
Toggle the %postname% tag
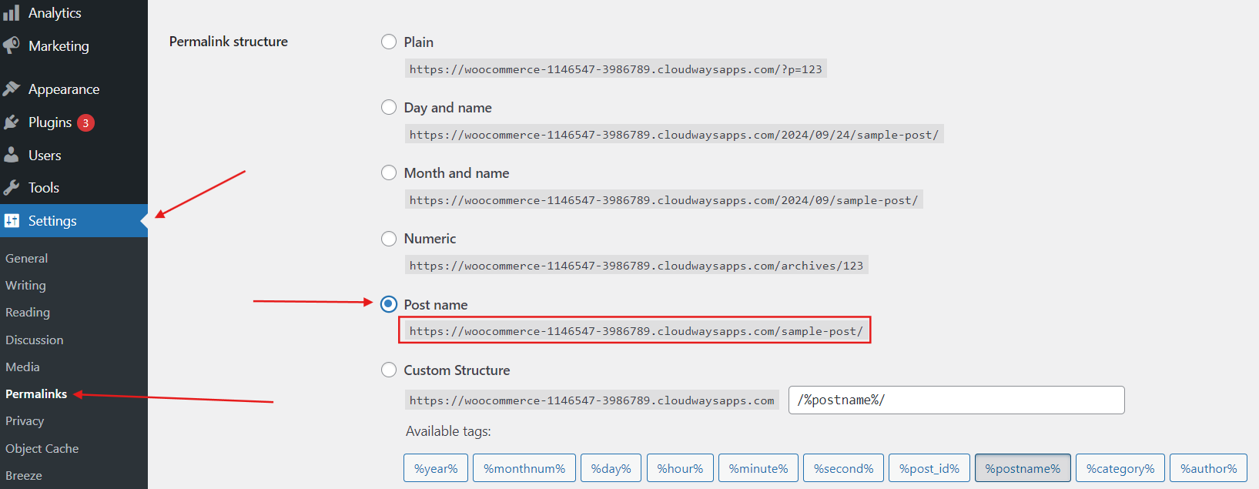[x=1023, y=468]
